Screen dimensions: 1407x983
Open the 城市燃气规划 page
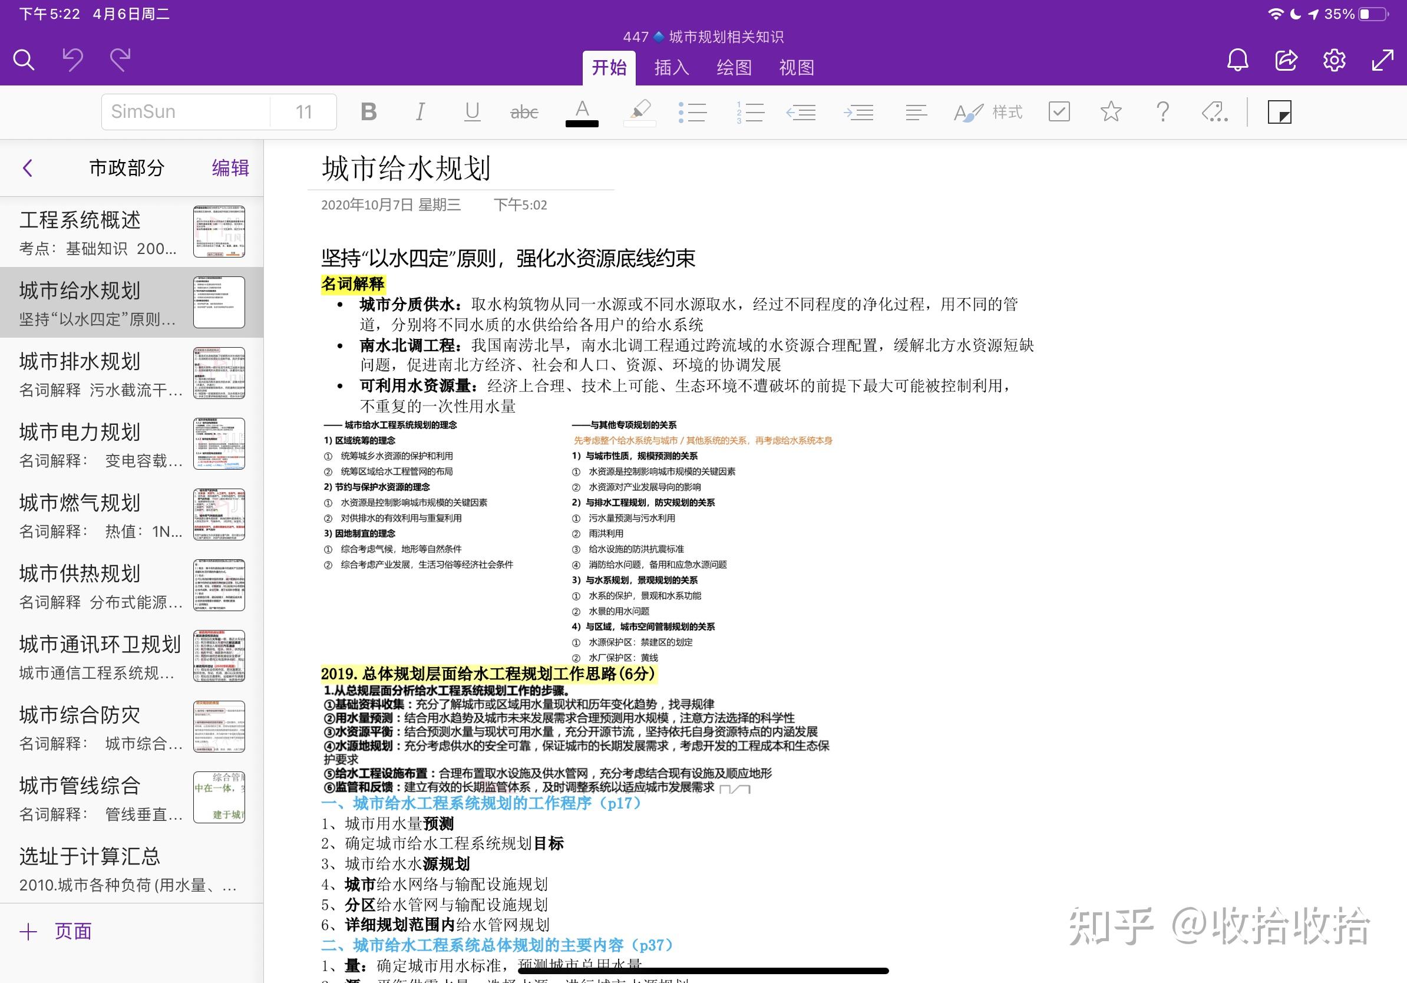pyautogui.click(x=132, y=514)
